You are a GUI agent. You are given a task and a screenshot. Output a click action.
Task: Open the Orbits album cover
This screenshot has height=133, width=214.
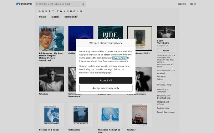[x=81, y=33]
